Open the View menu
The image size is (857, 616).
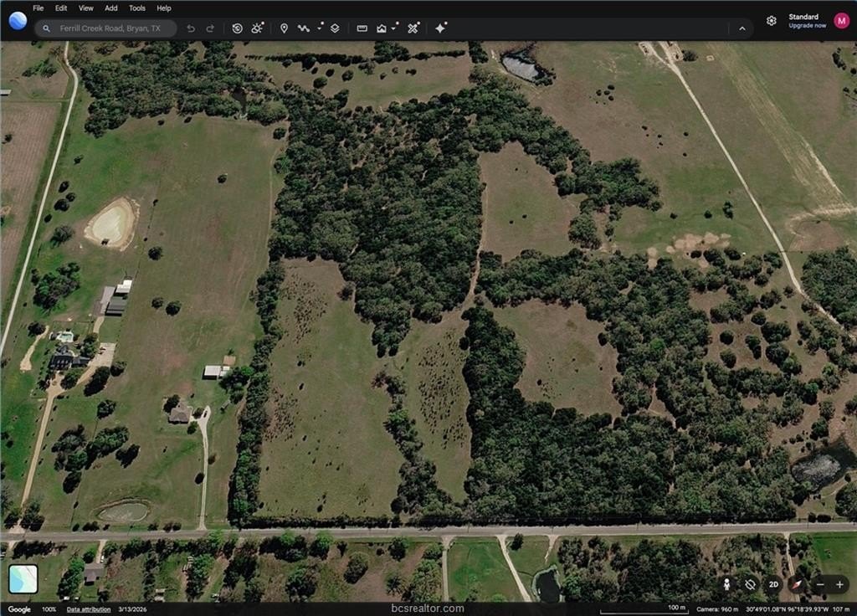86,8
